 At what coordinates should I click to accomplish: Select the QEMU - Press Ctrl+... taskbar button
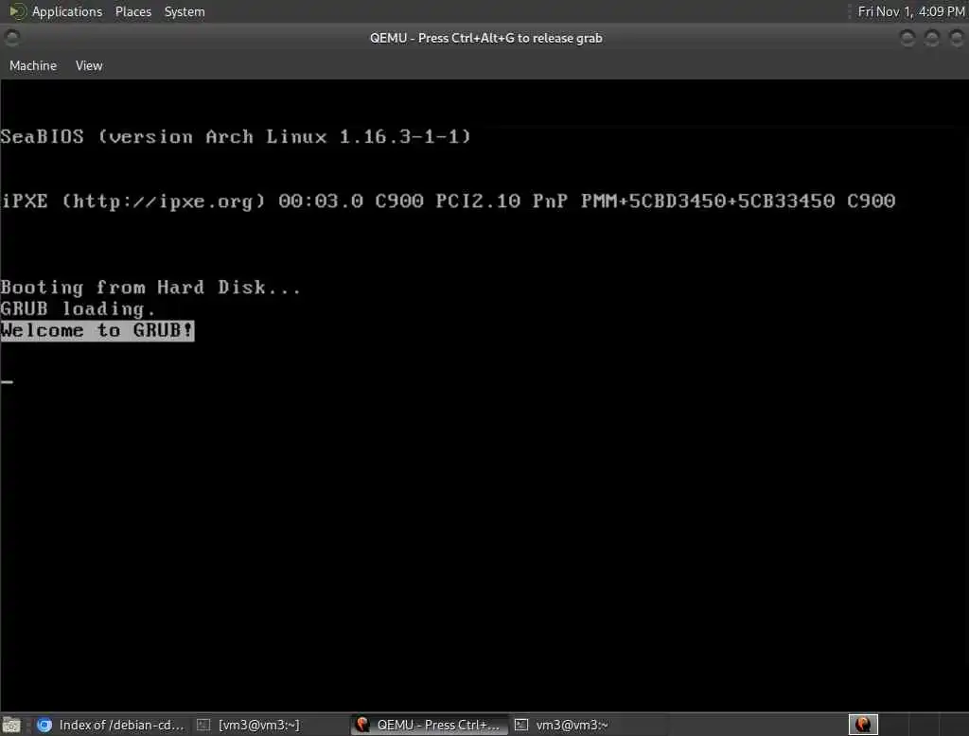429,725
